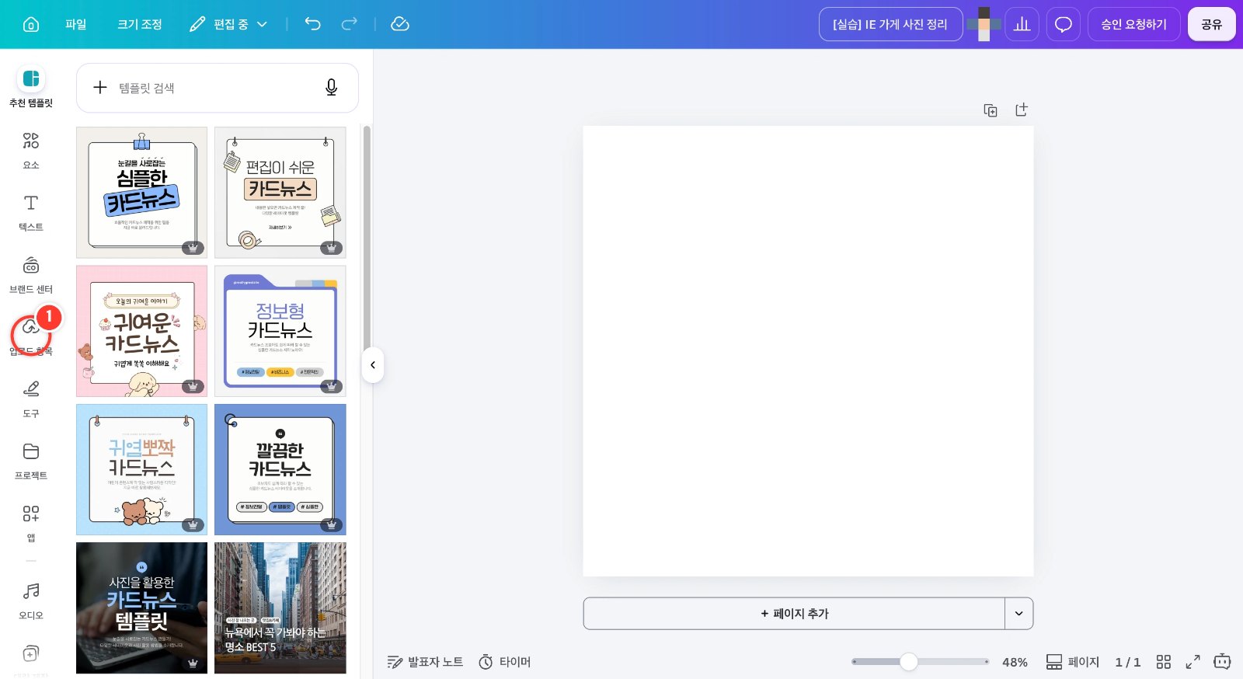The width and height of the screenshot is (1243, 679).
Task: Select the 심플한 카드뉴스 template
Action: pos(141,192)
